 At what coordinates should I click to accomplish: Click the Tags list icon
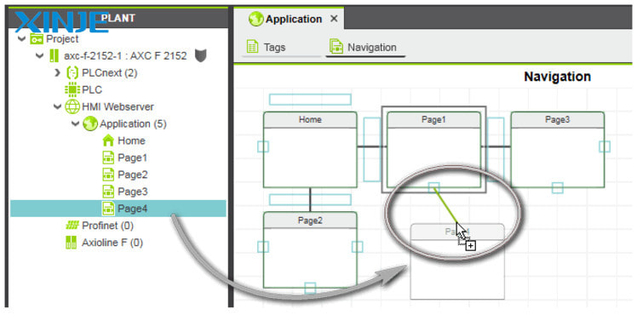[253, 47]
